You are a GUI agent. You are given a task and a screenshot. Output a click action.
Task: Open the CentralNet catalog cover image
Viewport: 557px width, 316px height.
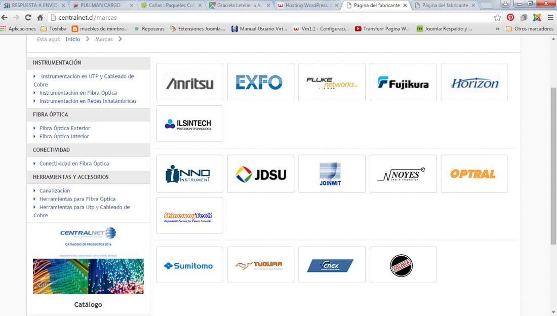[x=88, y=261]
